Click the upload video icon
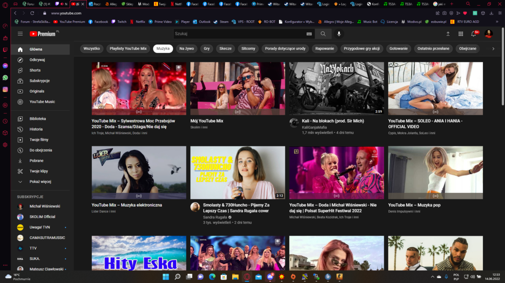Screen dimensions: 505x283 tap(447, 34)
